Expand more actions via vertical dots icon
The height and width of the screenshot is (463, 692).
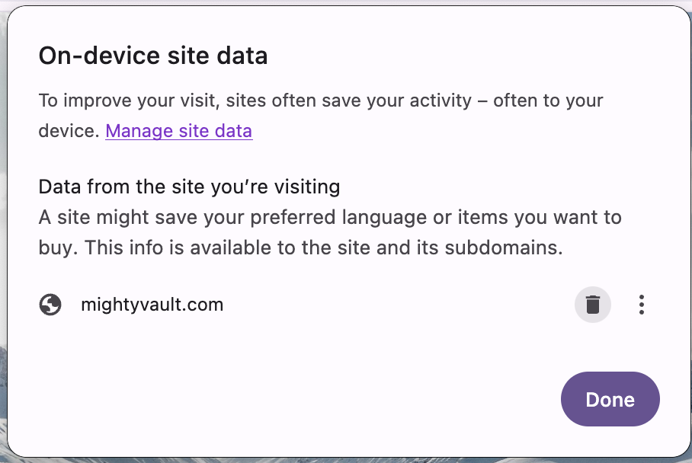(641, 305)
